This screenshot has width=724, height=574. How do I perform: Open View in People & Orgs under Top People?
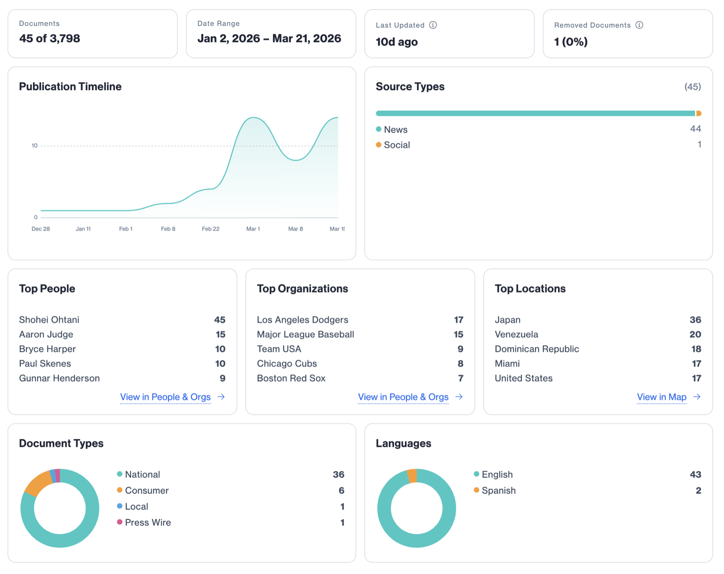click(165, 397)
